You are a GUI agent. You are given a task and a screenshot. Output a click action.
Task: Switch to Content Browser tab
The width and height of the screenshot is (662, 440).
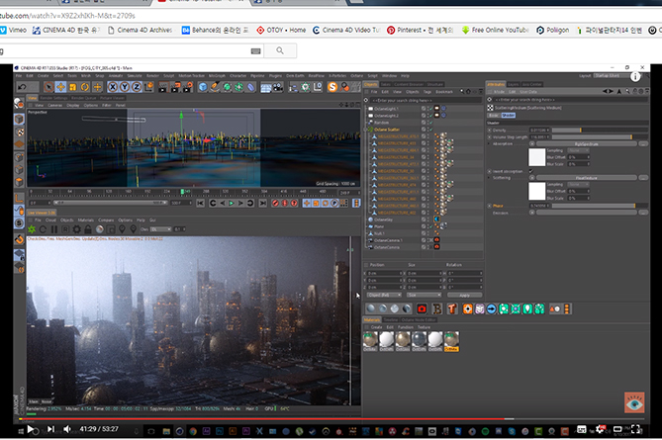409,84
